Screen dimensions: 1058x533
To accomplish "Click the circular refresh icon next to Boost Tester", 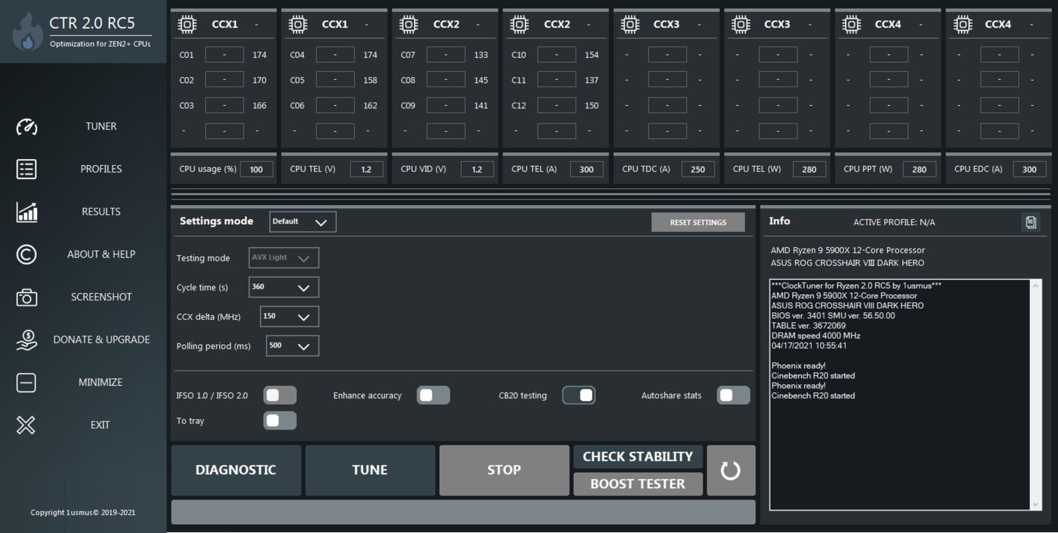I will (x=731, y=470).
